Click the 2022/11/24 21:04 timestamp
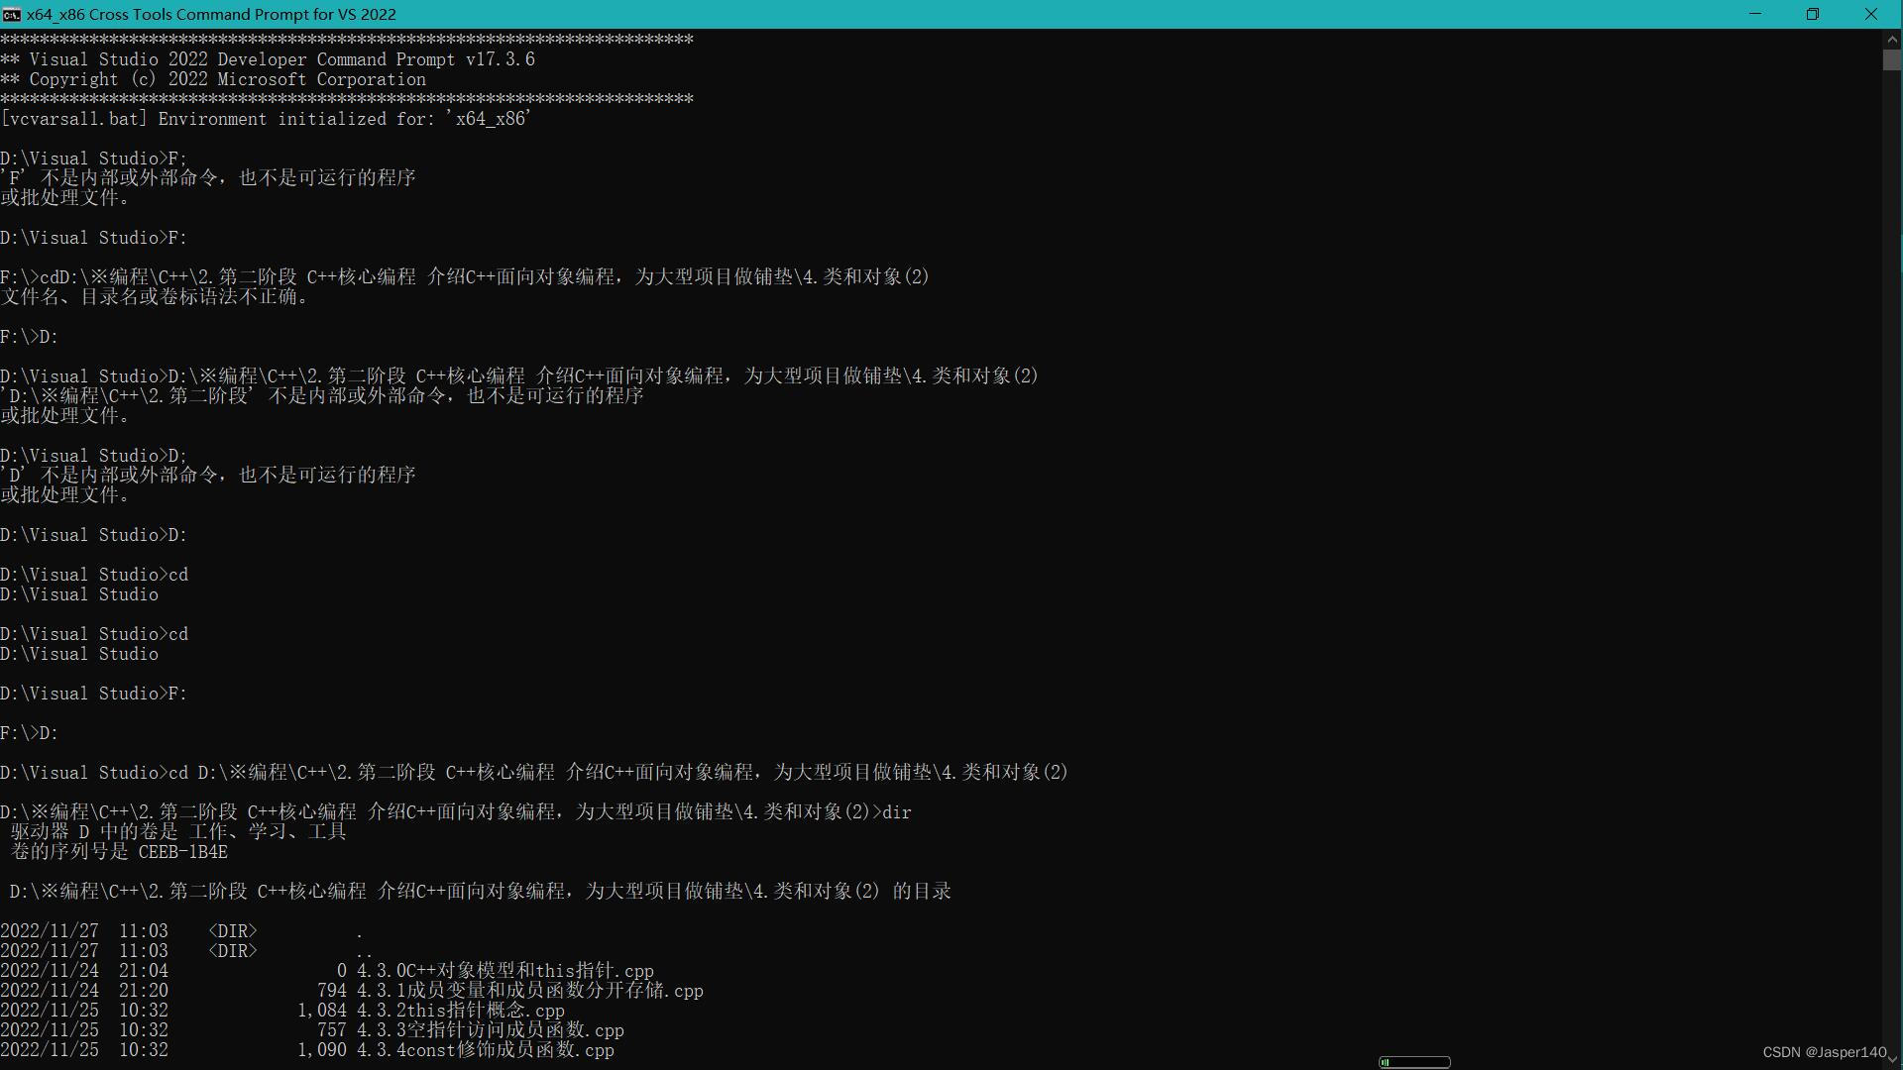 pos(84,971)
